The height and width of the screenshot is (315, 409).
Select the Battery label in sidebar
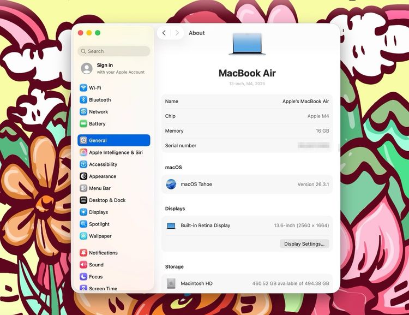pyautogui.click(x=97, y=124)
